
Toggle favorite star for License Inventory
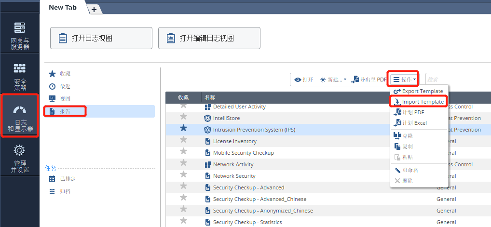(183, 140)
